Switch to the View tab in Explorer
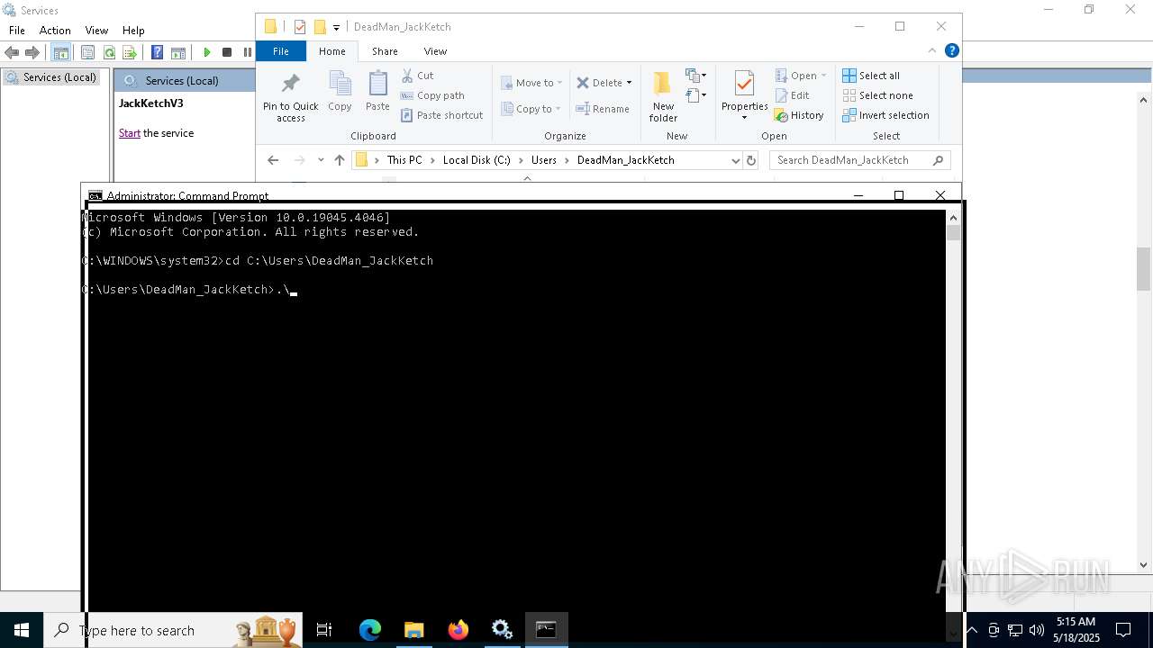This screenshot has height=648, width=1153. pyautogui.click(x=435, y=51)
